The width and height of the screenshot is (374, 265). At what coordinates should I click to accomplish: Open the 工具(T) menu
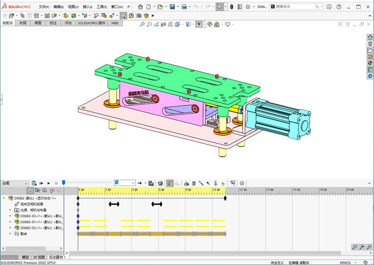click(x=102, y=7)
